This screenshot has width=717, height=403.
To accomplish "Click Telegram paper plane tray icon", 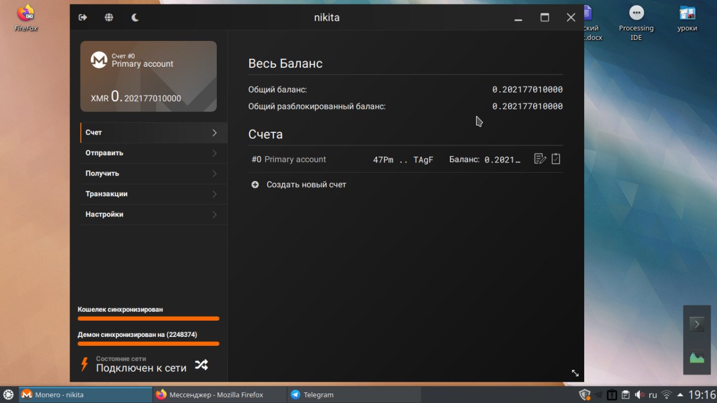I will [599, 395].
